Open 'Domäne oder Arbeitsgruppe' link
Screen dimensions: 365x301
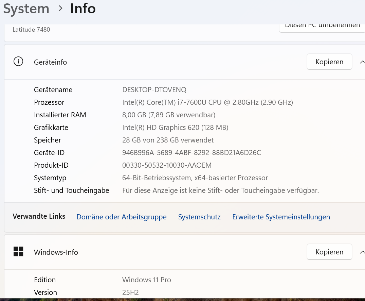(122, 217)
